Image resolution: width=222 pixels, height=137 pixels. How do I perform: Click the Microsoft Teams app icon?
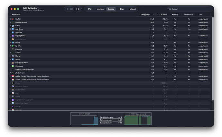(x=13, y=86)
